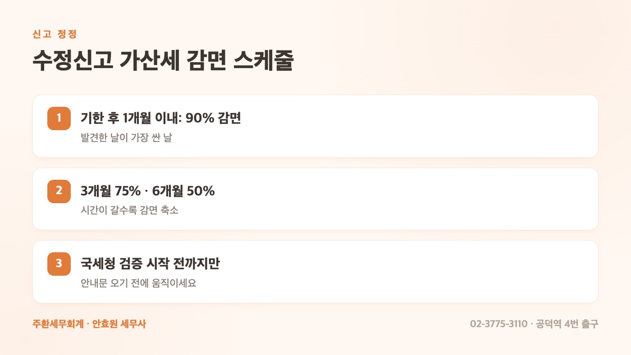Click subtitle 시간이 갈수록 감면 축소
This screenshot has width=631, height=355.
[130, 210]
